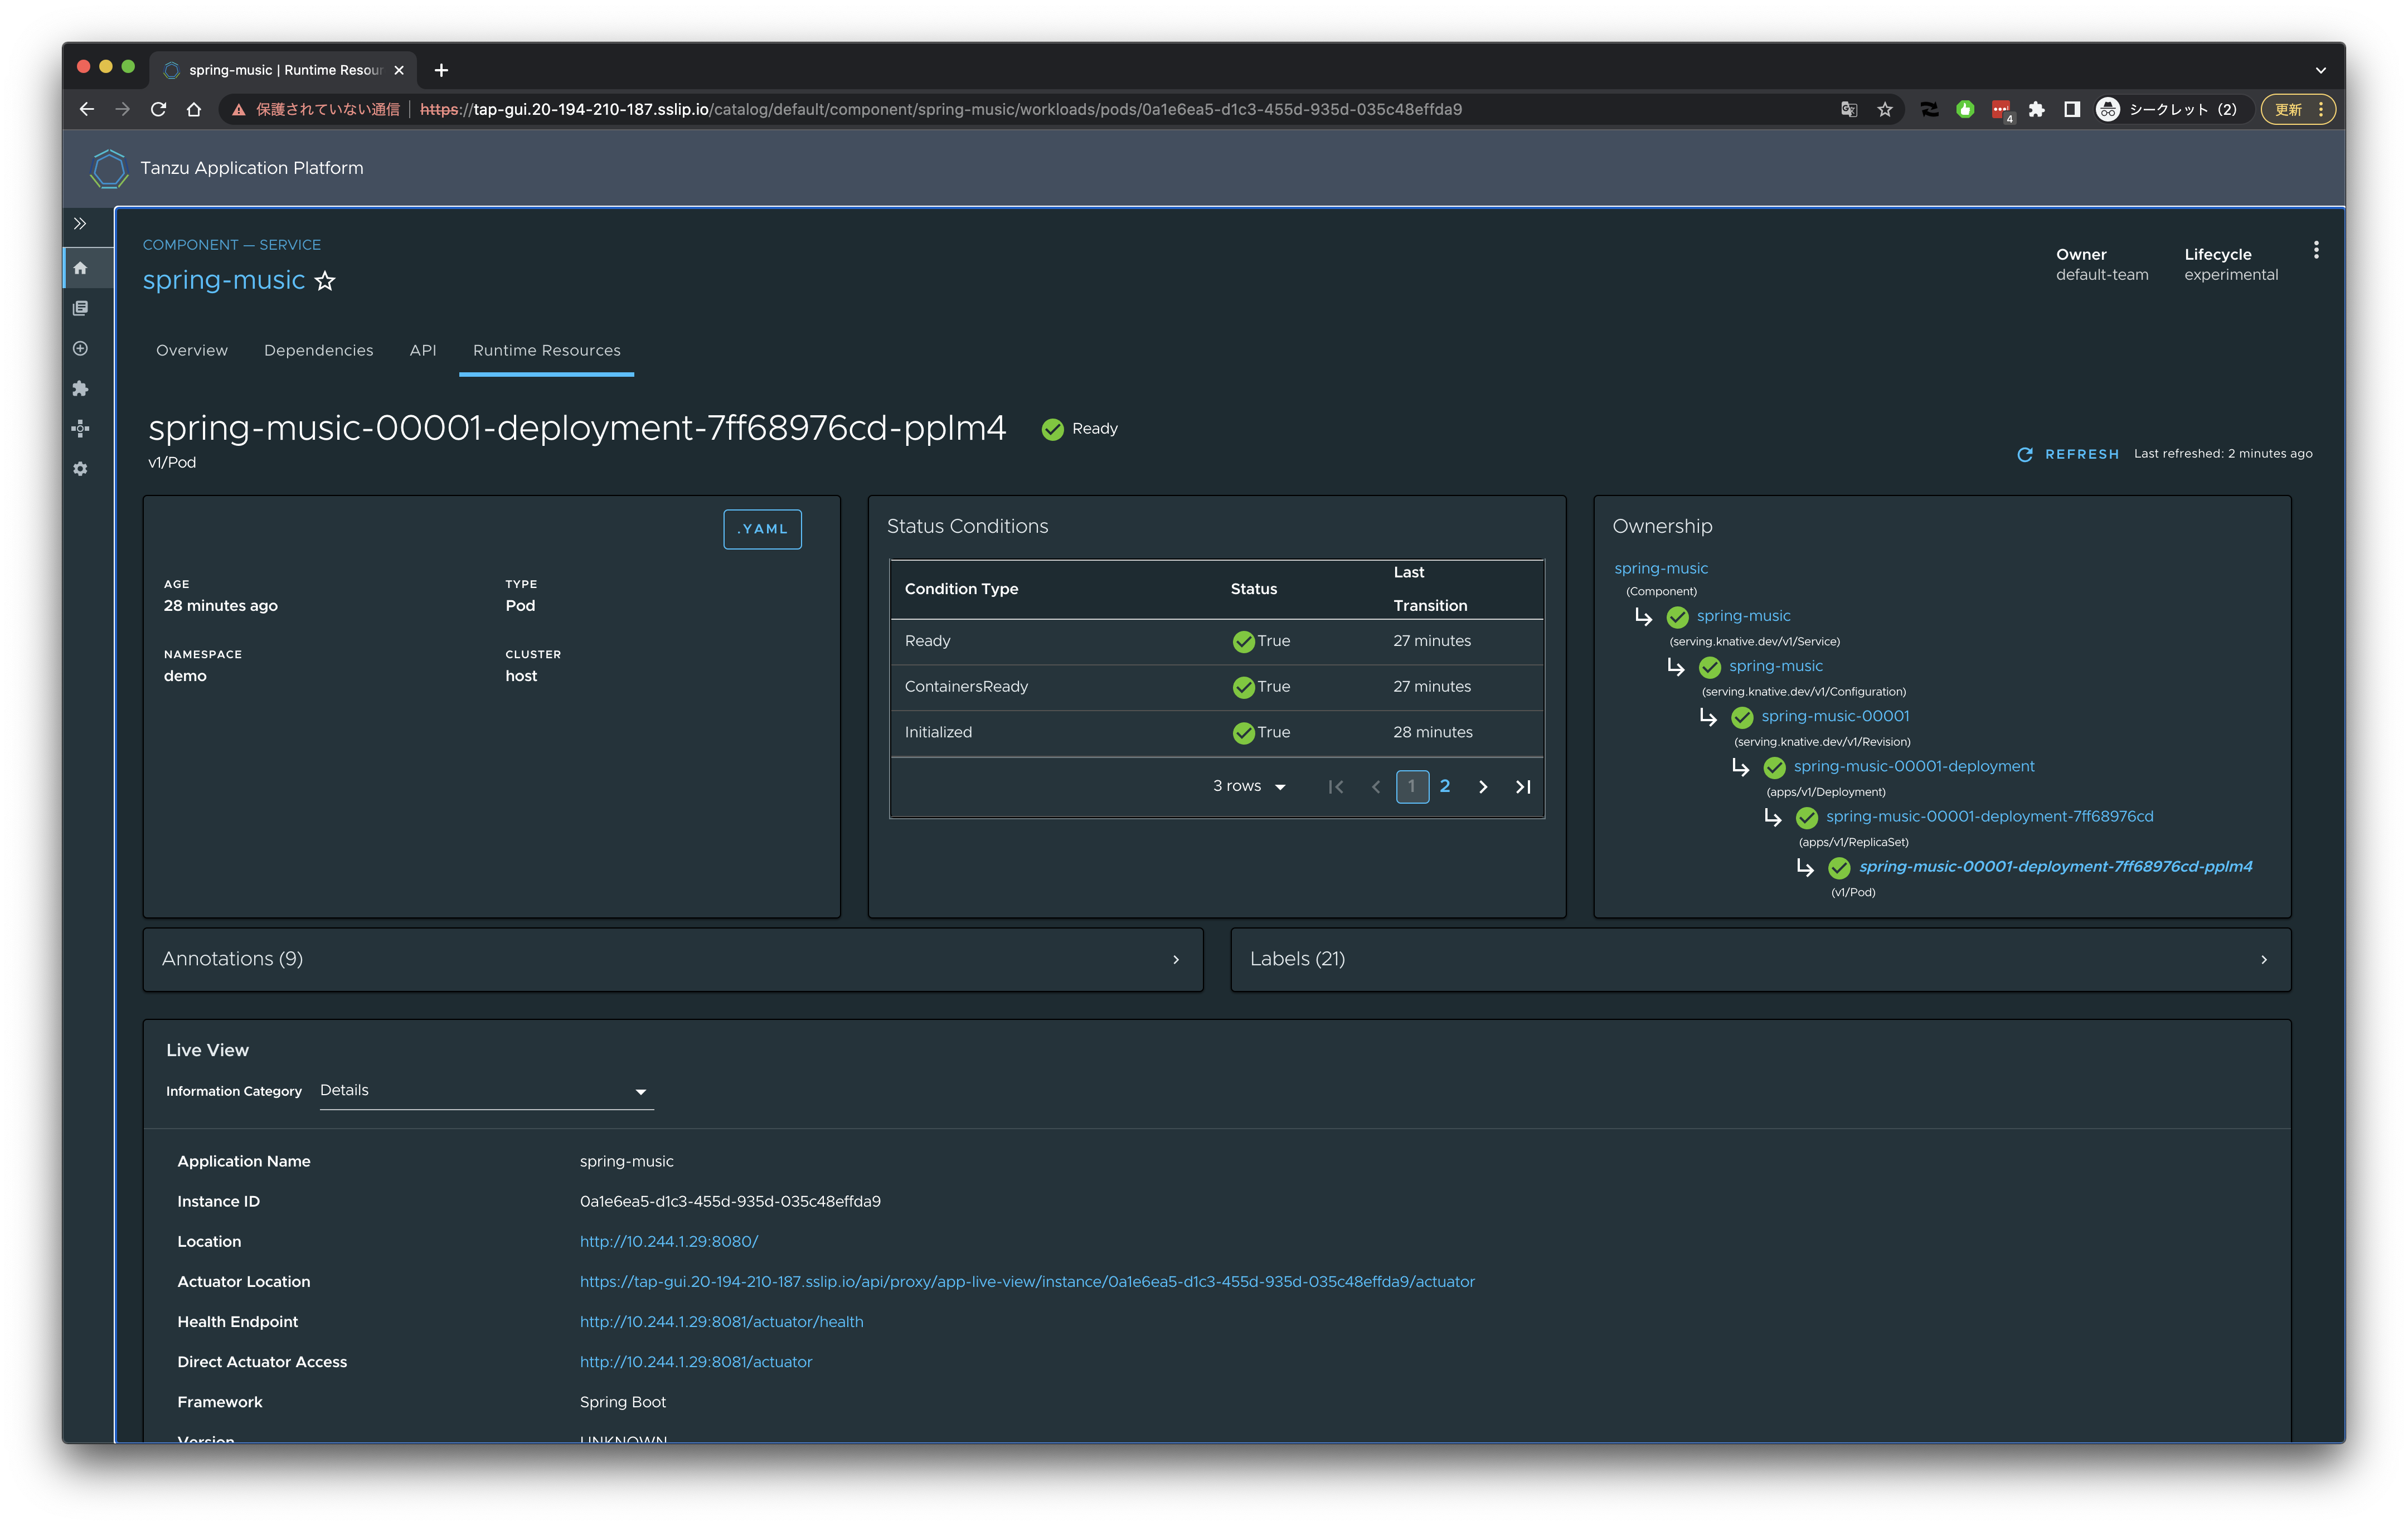Open the supply chain sidebar icon

80,428
